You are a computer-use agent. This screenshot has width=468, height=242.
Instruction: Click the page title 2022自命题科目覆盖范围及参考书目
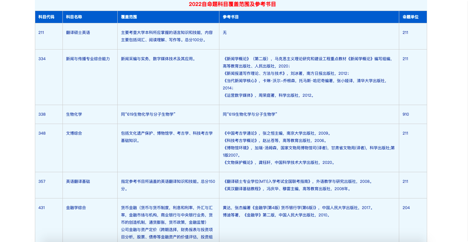tap(232, 4)
